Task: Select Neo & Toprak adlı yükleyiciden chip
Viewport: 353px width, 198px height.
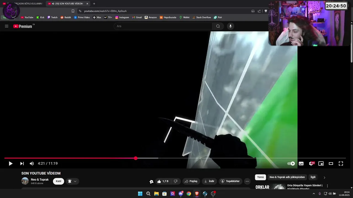Action: (287, 177)
